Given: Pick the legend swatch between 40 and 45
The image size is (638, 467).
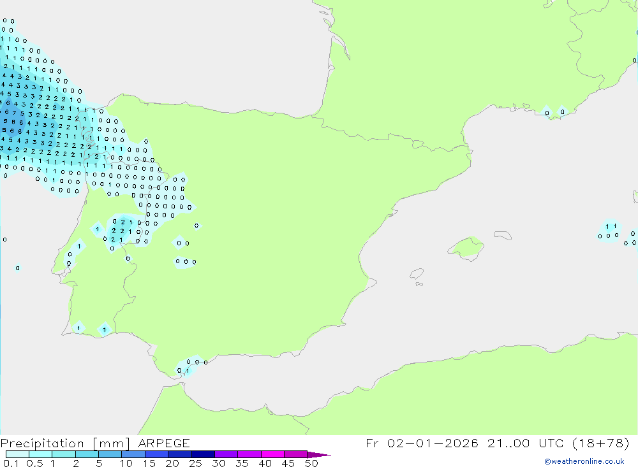Looking at the screenshot, I should point(272,454).
